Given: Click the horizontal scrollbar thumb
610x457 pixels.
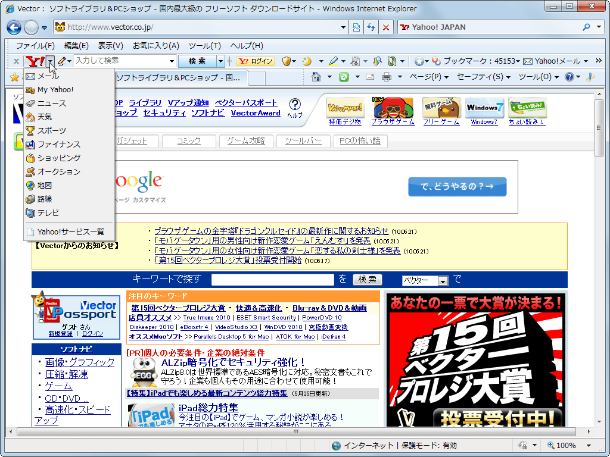Looking at the screenshot, I should (x=296, y=432).
